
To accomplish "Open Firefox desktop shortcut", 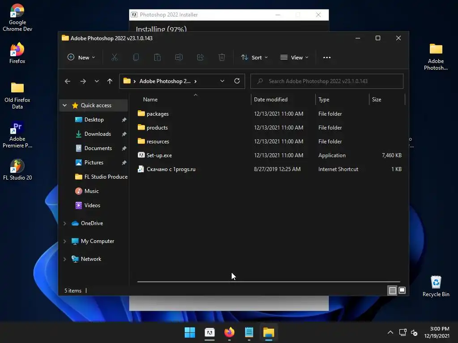I will coord(17,53).
